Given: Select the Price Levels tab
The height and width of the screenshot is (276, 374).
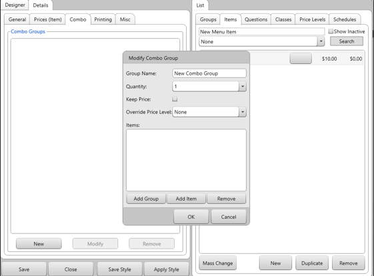Looking at the screenshot, I should (312, 19).
